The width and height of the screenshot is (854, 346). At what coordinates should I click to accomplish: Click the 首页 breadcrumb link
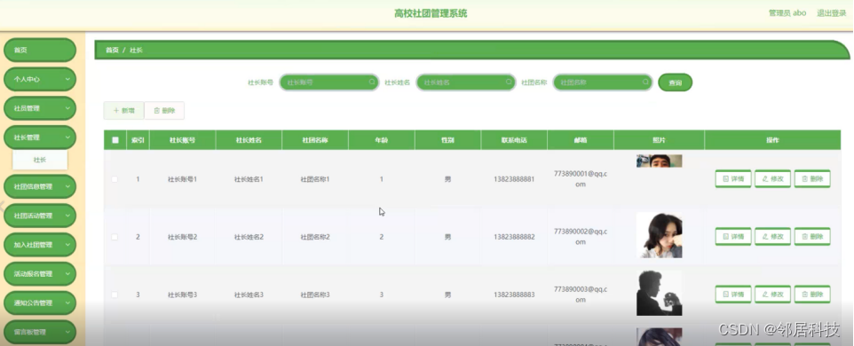point(112,50)
